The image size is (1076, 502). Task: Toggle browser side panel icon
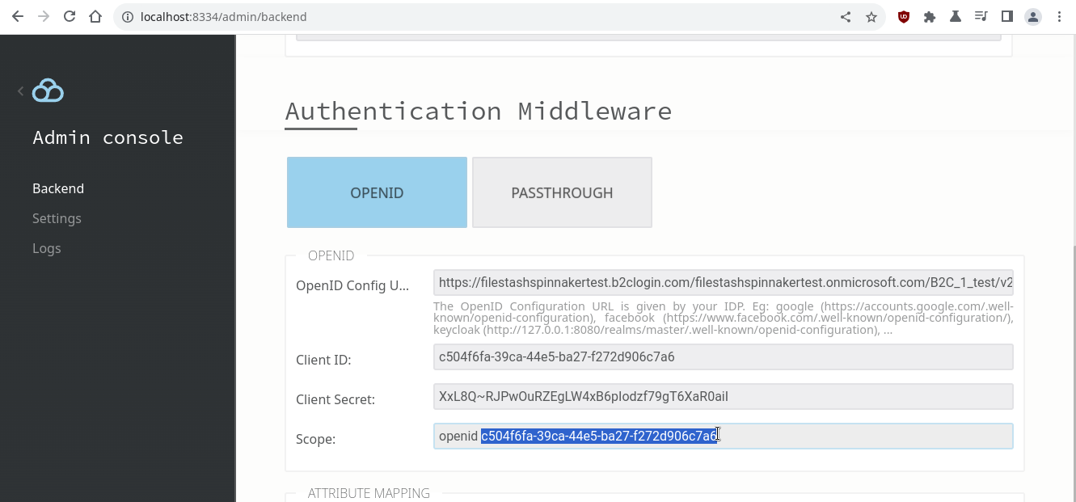click(x=1007, y=16)
